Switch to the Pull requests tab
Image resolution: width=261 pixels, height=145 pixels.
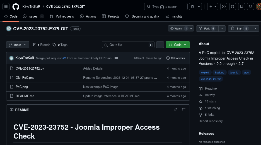pyautogui.click(x=62, y=16)
